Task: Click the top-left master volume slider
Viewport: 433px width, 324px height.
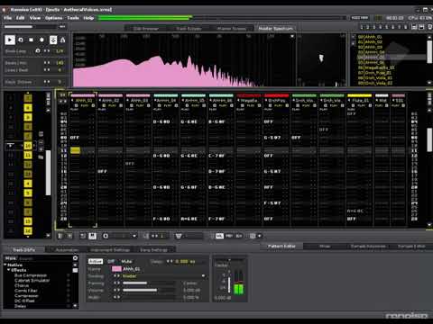Action: point(30,27)
